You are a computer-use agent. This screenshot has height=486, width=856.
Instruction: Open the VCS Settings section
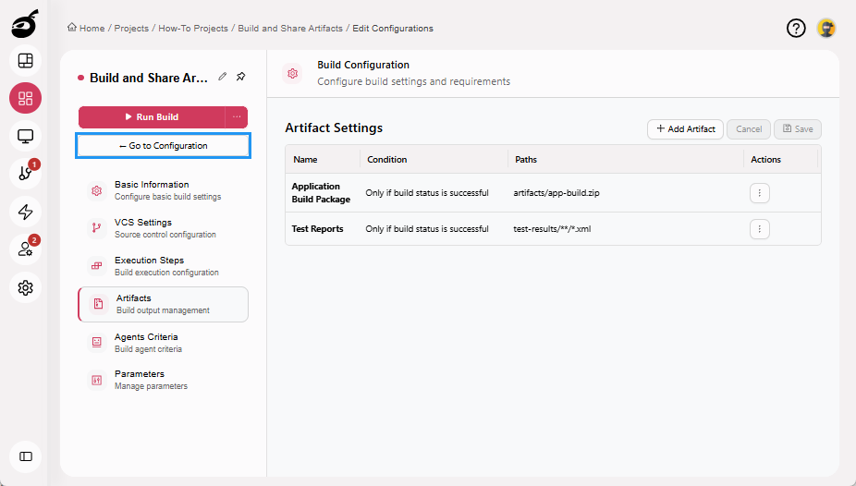(x=164, y=228)
